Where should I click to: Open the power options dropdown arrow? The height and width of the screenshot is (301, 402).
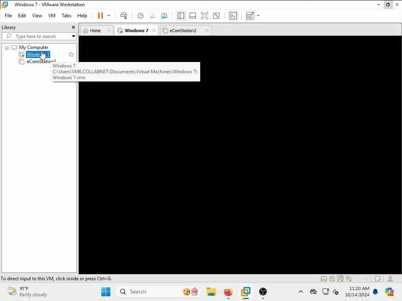pos(109,16)
